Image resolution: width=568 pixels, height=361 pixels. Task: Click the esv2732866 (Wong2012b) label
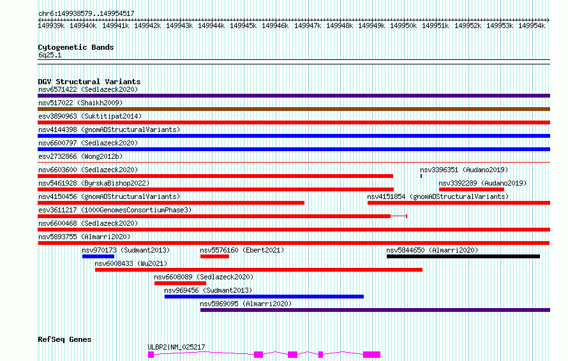point(80,156)
